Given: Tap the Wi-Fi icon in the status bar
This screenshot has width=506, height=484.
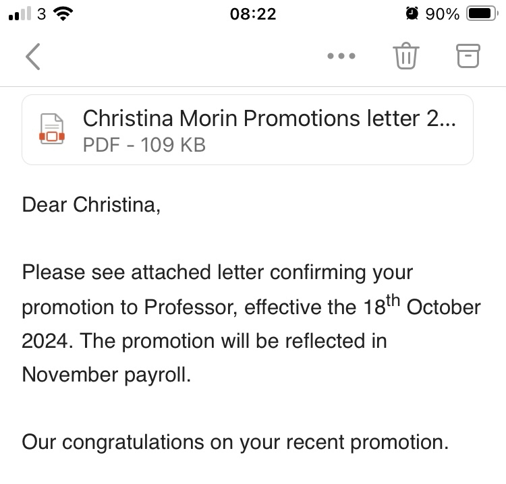Looking at the screenshot, I should click(64, 14).
